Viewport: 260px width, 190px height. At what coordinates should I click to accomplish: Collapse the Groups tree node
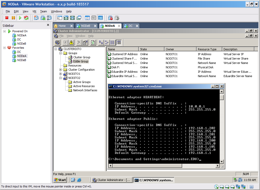coord(61,53)
